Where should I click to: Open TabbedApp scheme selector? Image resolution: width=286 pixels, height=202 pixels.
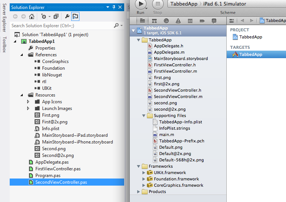click(184, 4)
